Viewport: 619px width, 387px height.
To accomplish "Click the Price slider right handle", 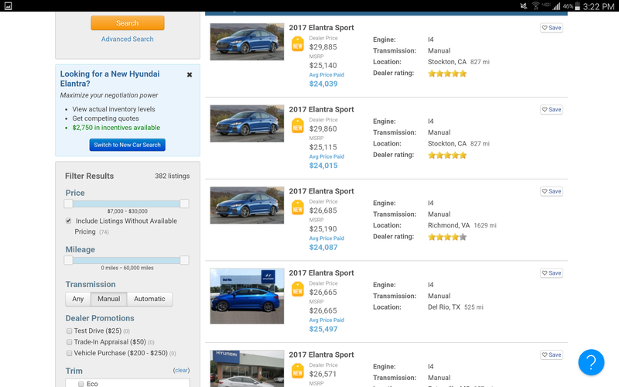I will [x=184, y=204].
